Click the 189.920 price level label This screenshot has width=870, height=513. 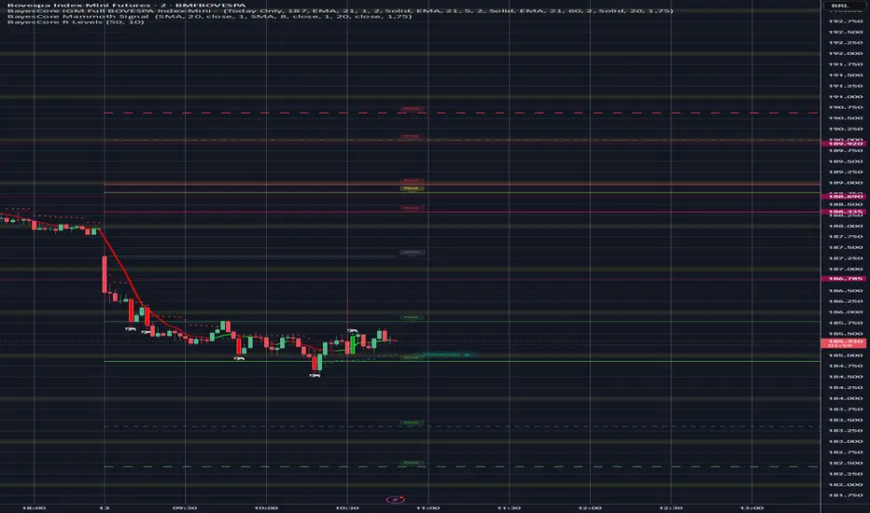[x=845, y=144]
